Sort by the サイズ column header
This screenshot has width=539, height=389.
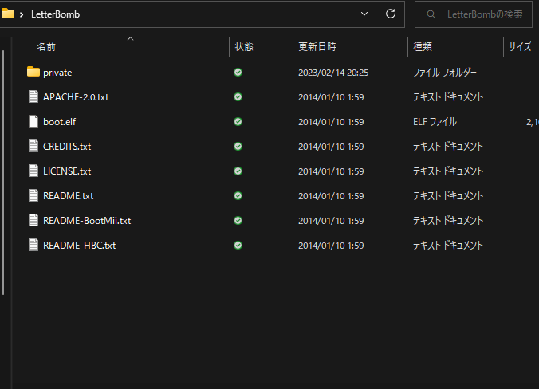pos(520,47)
